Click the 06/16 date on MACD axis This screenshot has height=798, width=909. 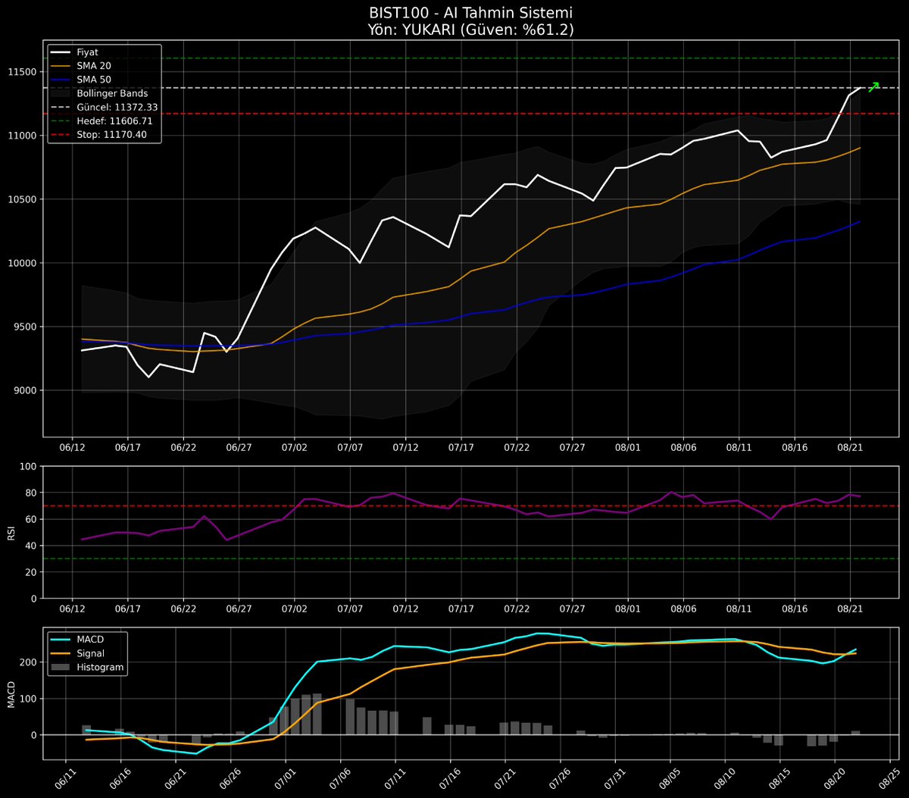pyautogui.click(x=119, y=778)
